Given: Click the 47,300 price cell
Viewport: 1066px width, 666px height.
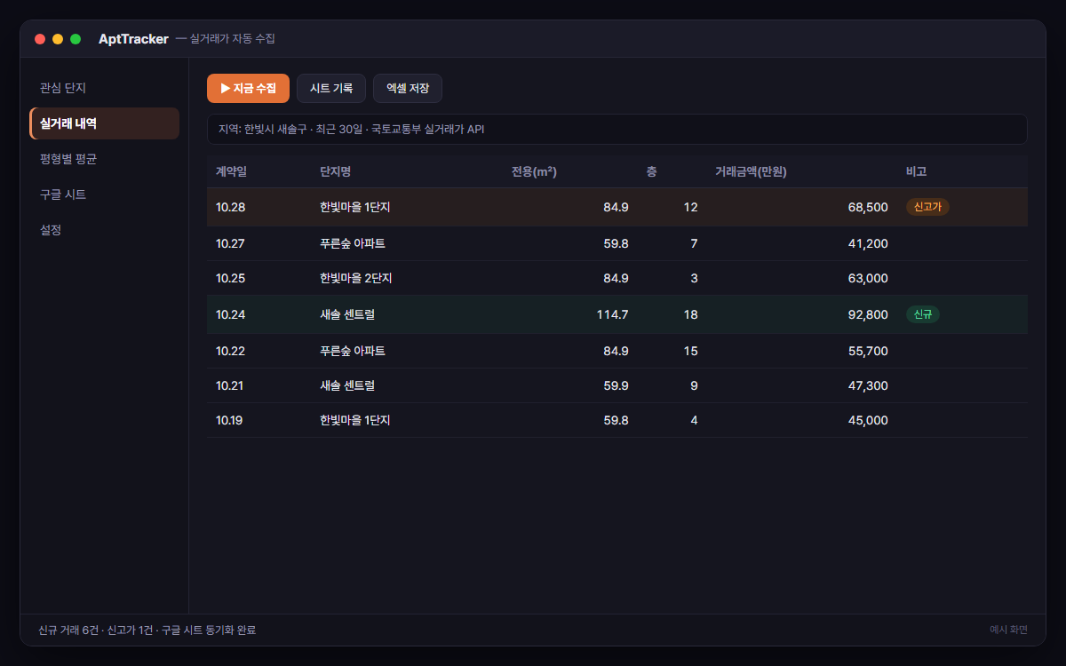Looking at the screenshot, I should (x=868, y=385).
